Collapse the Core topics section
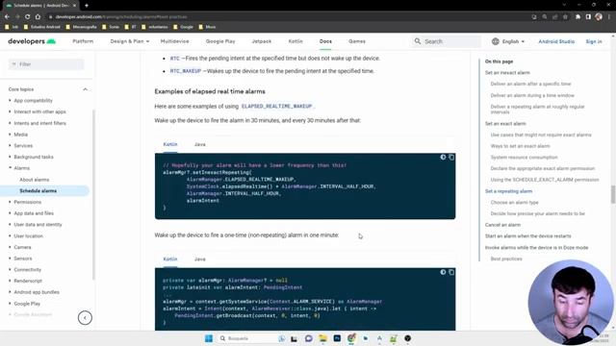616x346 pixels. (x=86, y=89)
